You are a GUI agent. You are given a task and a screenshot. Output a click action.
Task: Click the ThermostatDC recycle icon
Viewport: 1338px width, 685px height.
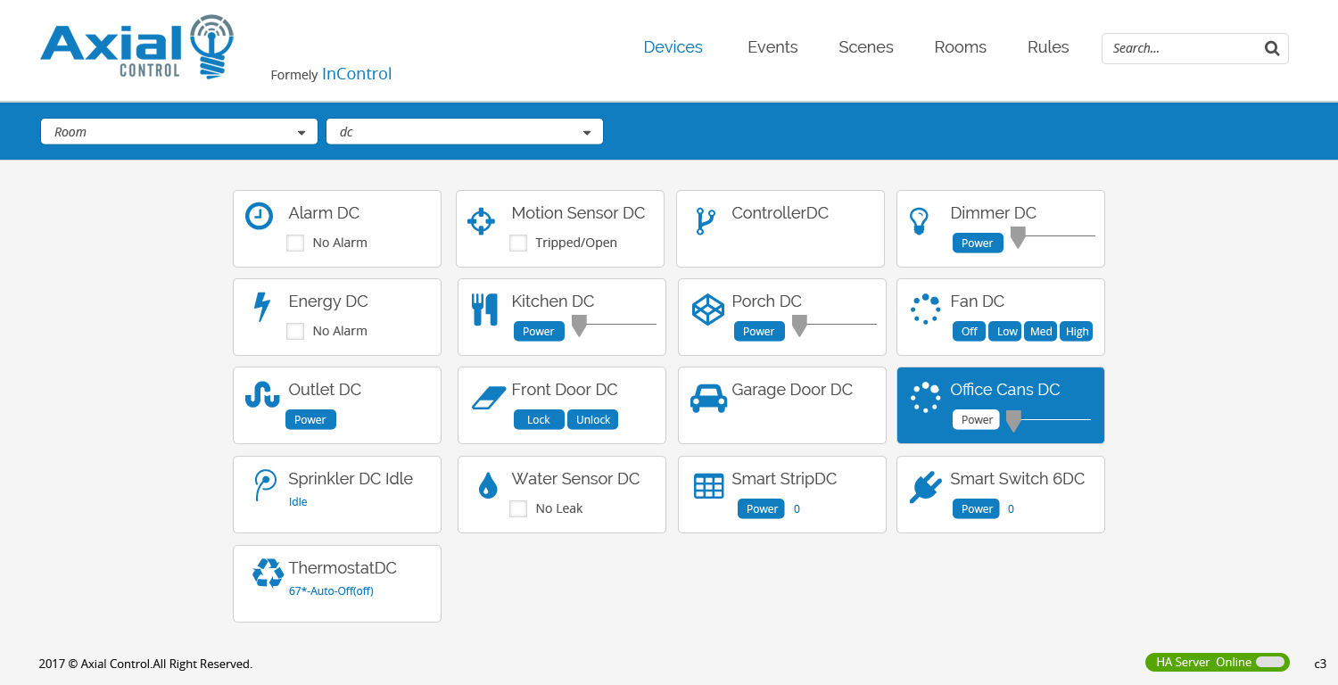click(268, 574)
